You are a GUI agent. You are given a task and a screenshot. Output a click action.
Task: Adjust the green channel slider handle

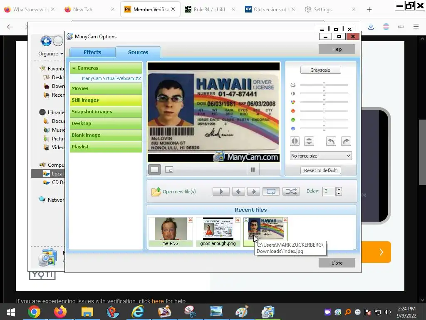click(324, 120)
